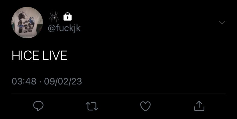Select the tweet text HICE LIVE

[39, 55]
